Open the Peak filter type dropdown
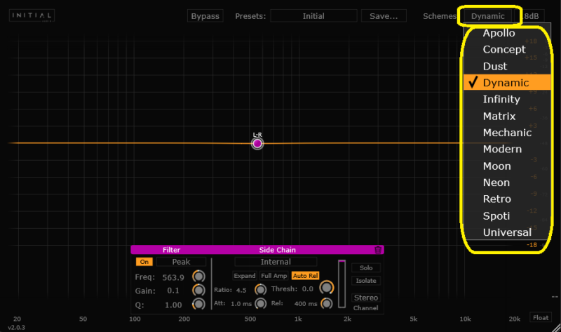This screenshot has height=332, width=561. click(x=181, y=262)
